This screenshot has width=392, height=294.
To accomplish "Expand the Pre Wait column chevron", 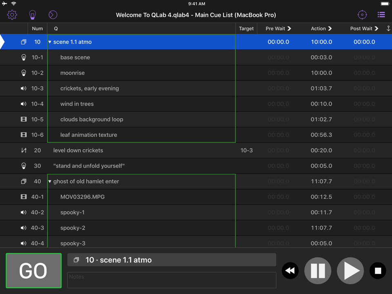I will pyautogui.click(x=289, y=29).
